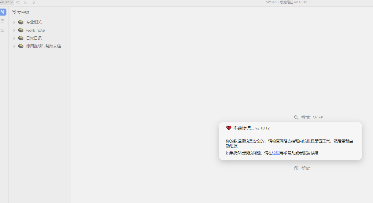Click the 搜索 search label
The image size is (373, 203).
[x=306, y=117]
